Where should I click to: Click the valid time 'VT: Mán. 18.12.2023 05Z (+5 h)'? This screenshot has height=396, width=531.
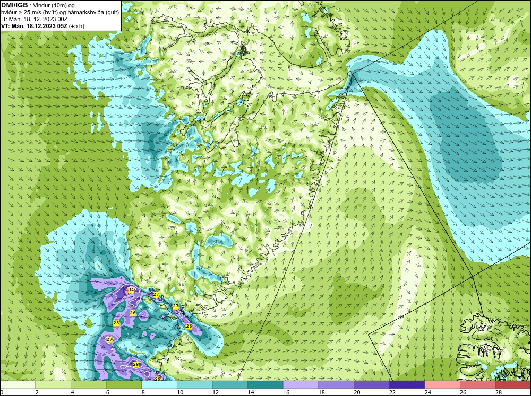(x=42, y=26)
